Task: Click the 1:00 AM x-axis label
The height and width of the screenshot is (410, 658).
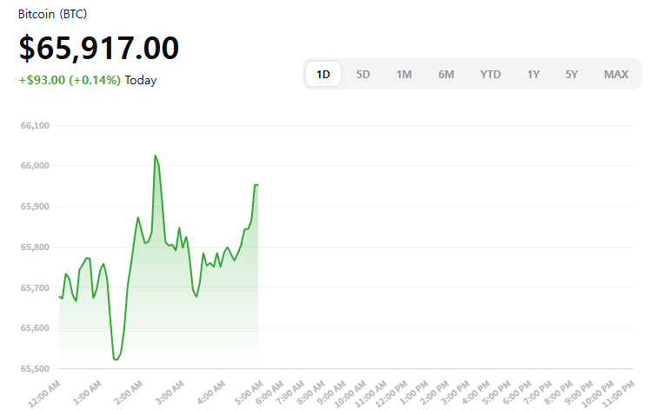Action: tap(87, 393)
